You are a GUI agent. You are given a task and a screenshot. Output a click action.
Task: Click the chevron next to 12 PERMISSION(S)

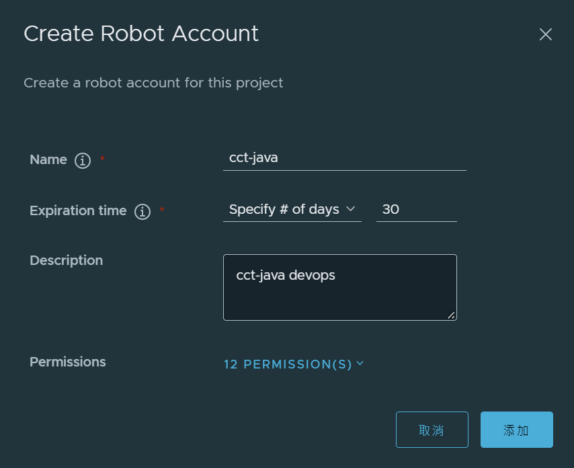360,363
